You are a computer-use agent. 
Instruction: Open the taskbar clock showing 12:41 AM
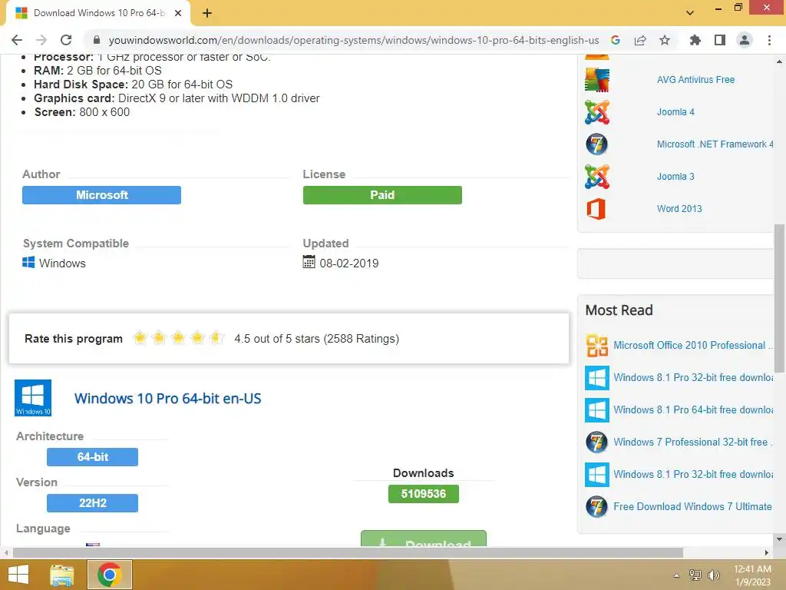pos(752,575)
